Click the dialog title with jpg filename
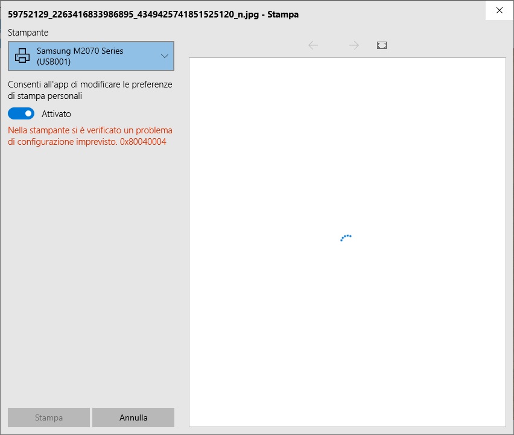 [153, 14]
